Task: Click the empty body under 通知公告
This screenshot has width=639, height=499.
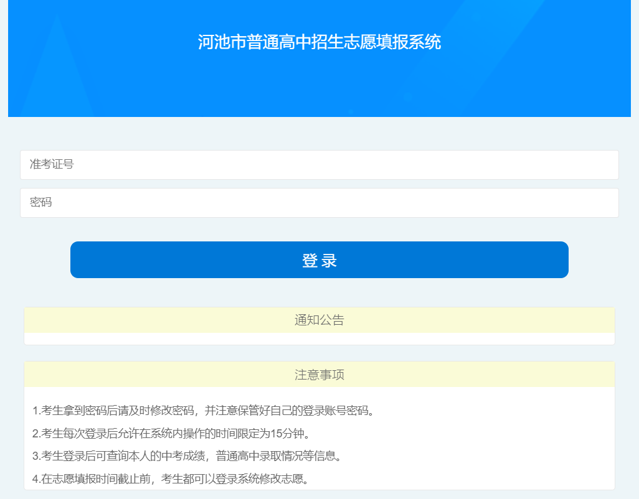Action: tap(319, 338)
